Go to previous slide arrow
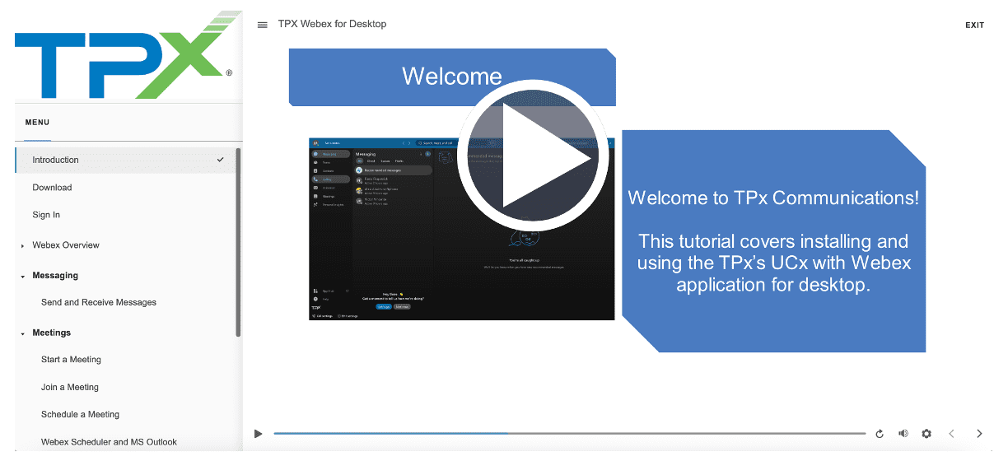Image resolution: width=1008 pixels, height=461 pixels. (952, 434)
